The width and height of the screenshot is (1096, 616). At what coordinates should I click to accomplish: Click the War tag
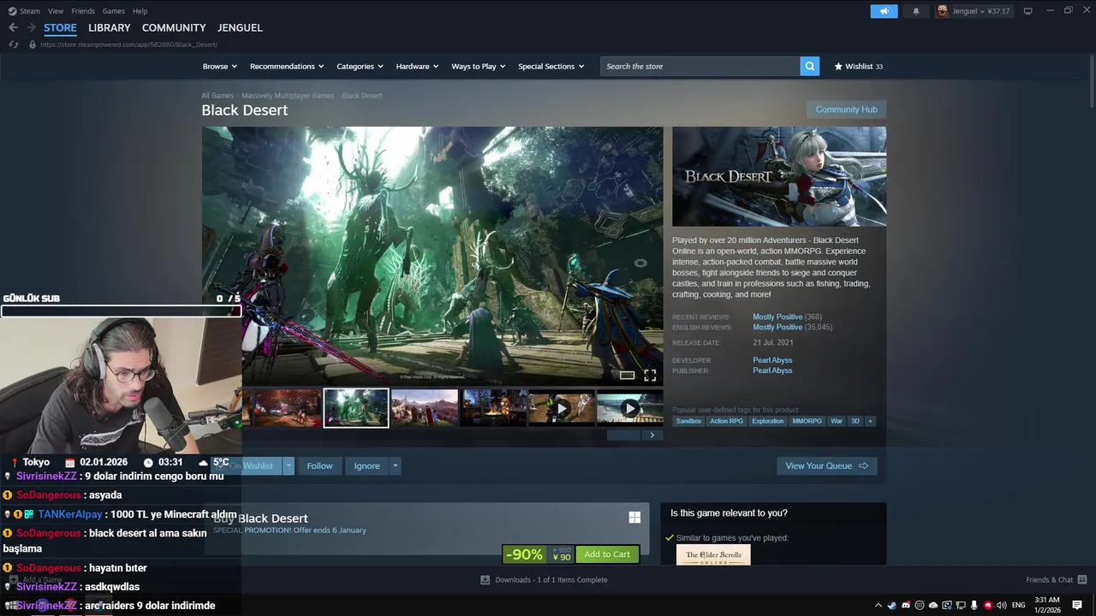click(x=837, y=421)
